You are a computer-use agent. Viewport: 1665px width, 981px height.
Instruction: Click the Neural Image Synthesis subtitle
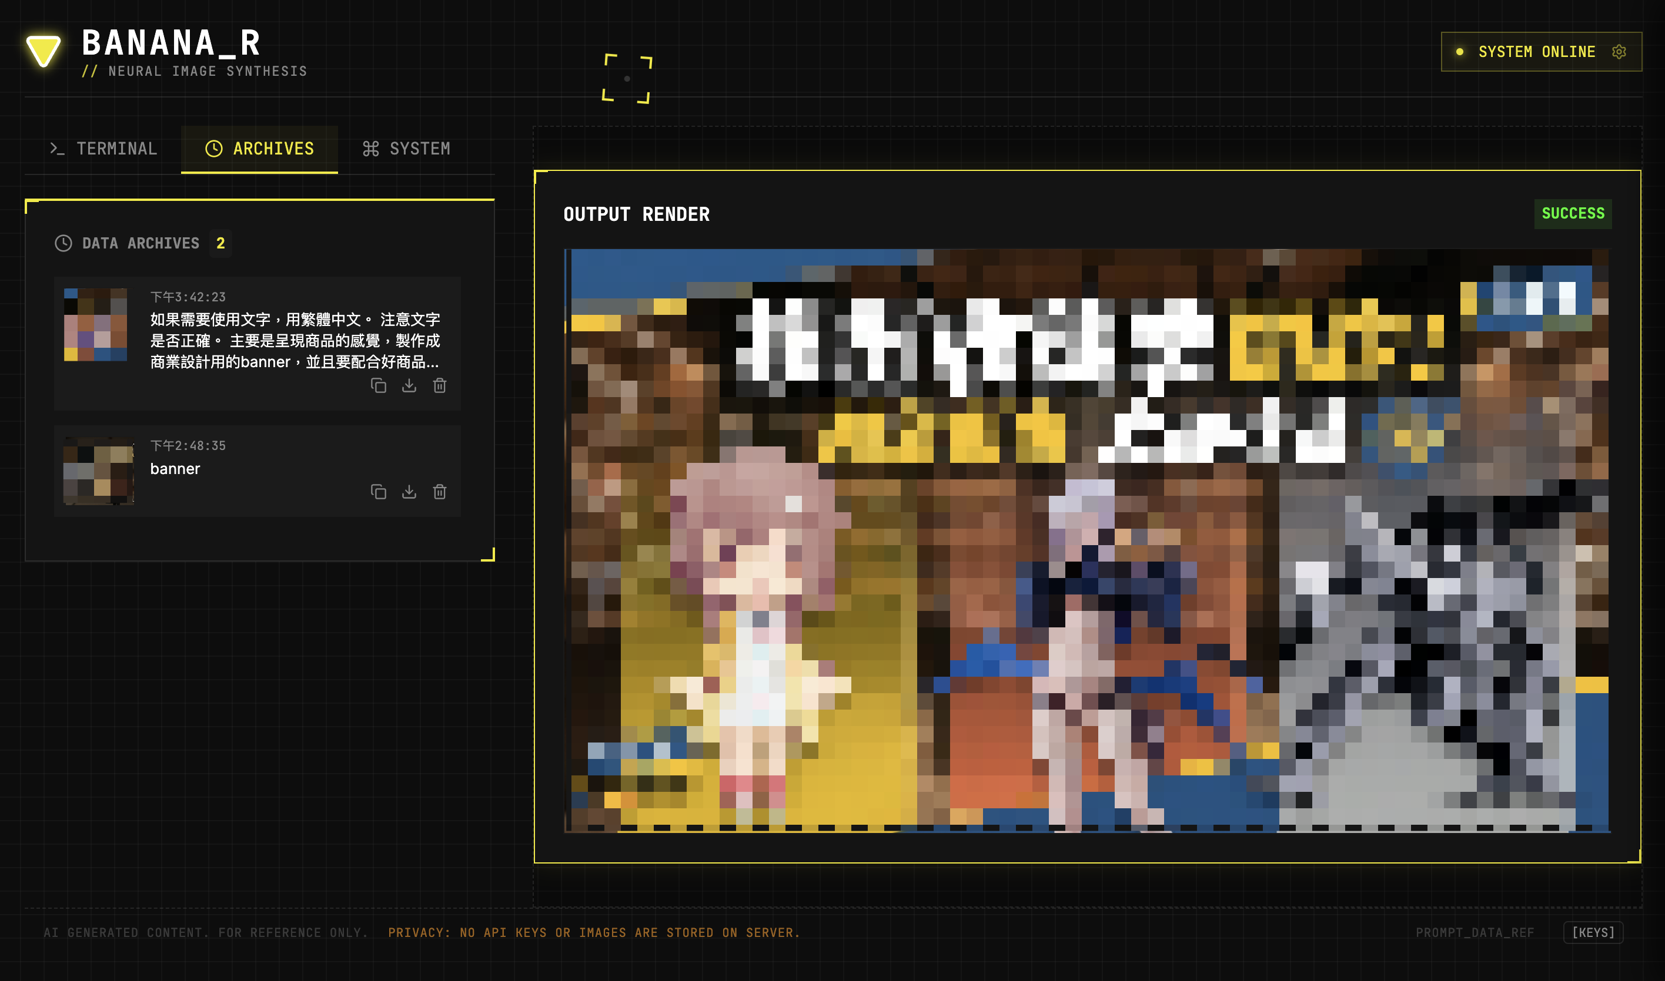[195, 72]
